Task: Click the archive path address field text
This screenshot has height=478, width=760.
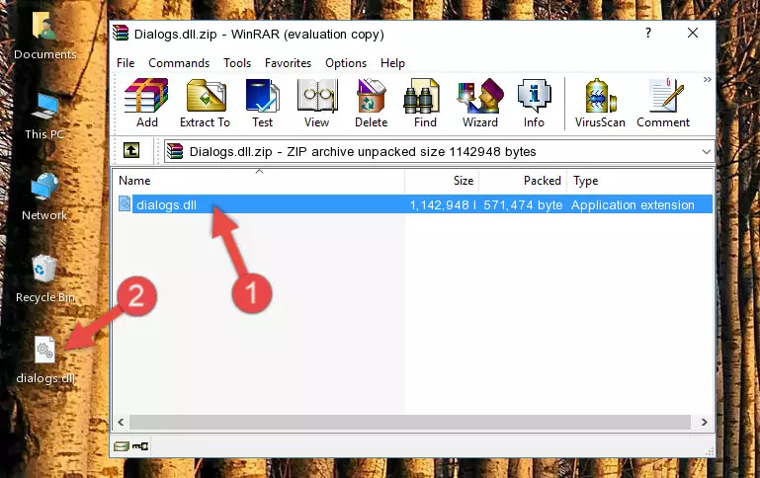Action: pyautogui.click(x=363, y=151)
